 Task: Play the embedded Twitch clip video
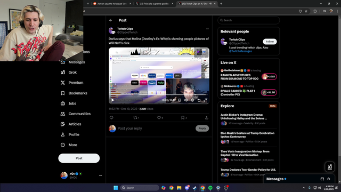click(112, 100)
